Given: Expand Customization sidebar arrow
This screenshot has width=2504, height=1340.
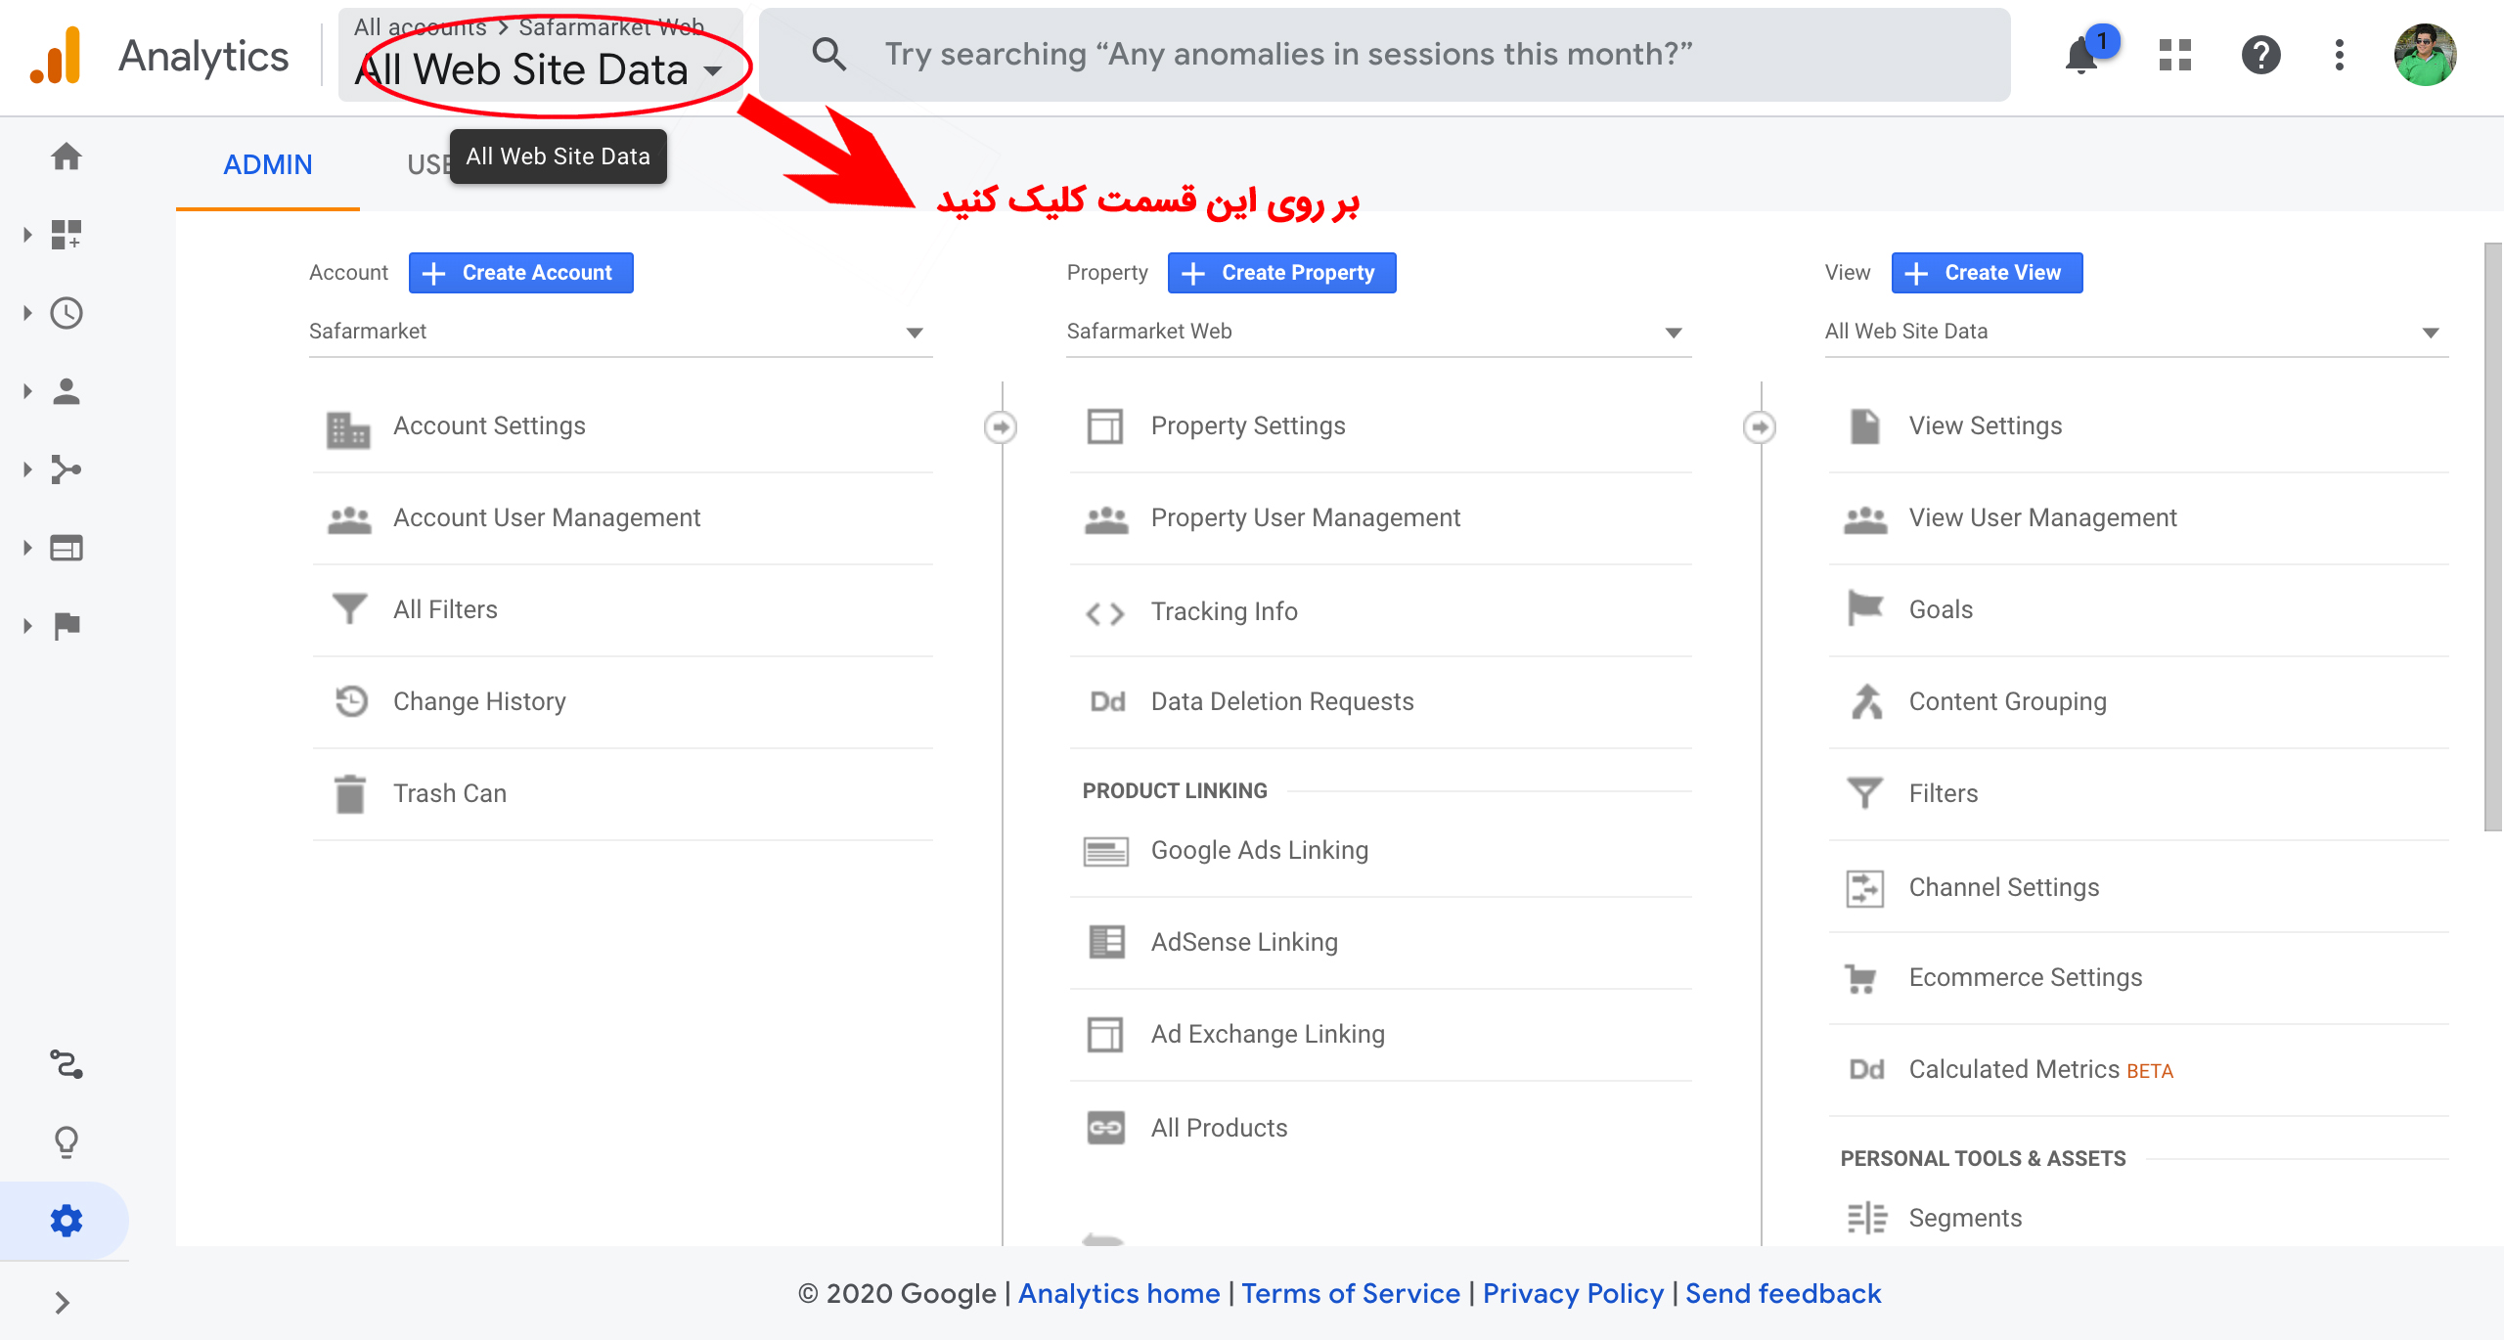Looking at the screenshot, I should [x=27, y=235].
